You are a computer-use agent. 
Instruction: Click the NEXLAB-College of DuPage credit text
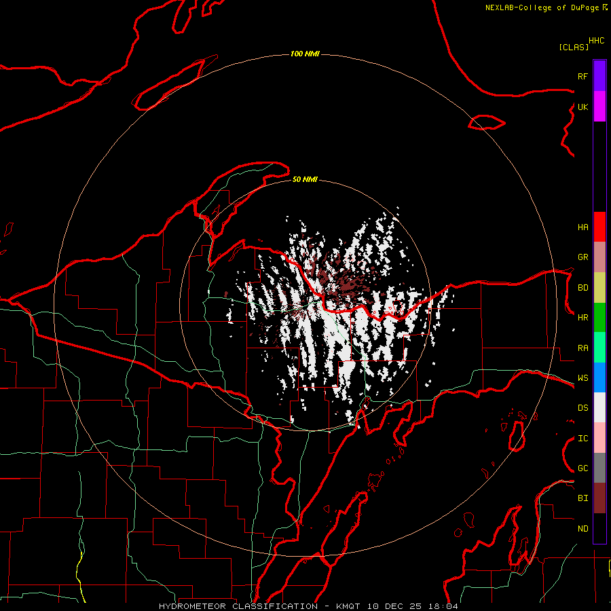pos(547,7)
